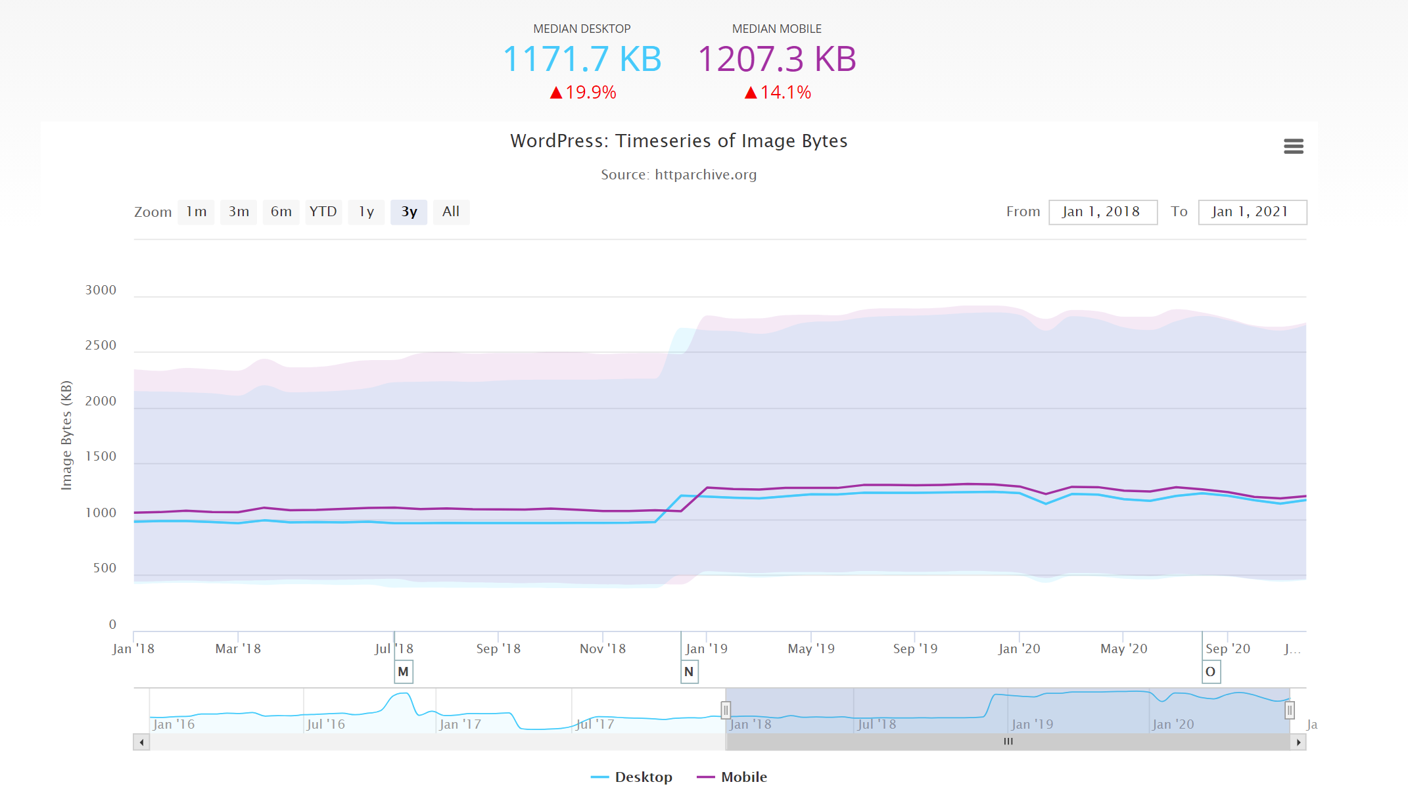Click the navigator scrollbar thumb
Image resolution: width=1408 pixels, height=799 pixels.
pos(1008,742)
